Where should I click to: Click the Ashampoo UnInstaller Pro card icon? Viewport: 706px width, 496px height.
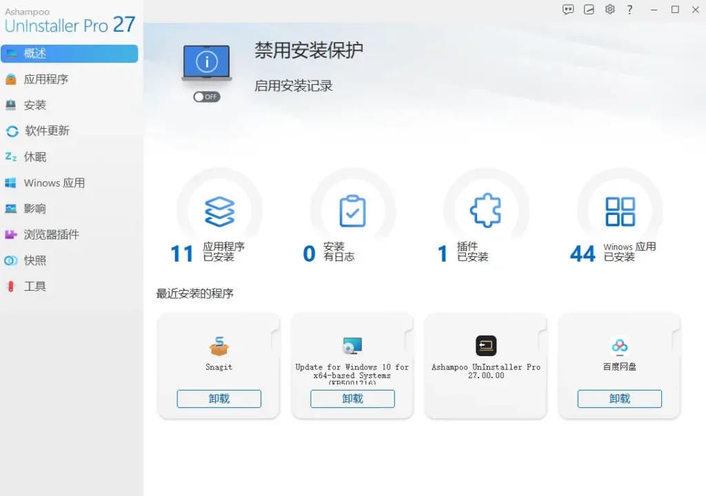click(486, 346)
